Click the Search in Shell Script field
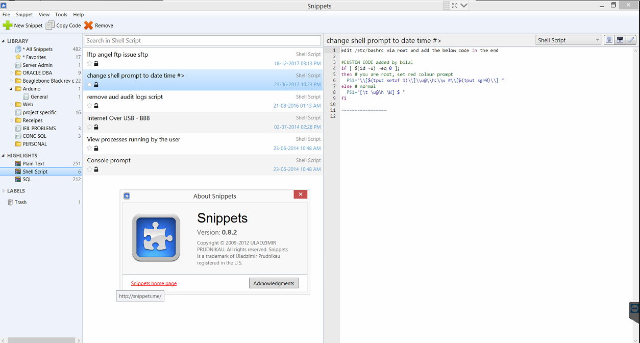Screen dimensions: 640x343 coord(203,40)
